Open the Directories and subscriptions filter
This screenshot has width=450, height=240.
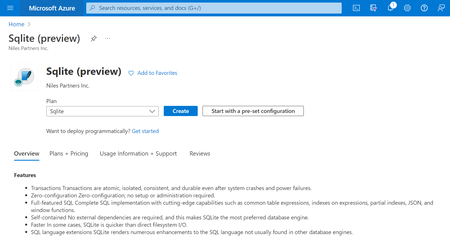click(373, 8)
